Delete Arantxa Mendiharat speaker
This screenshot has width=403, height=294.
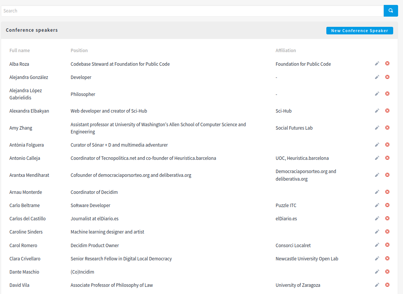387,175
